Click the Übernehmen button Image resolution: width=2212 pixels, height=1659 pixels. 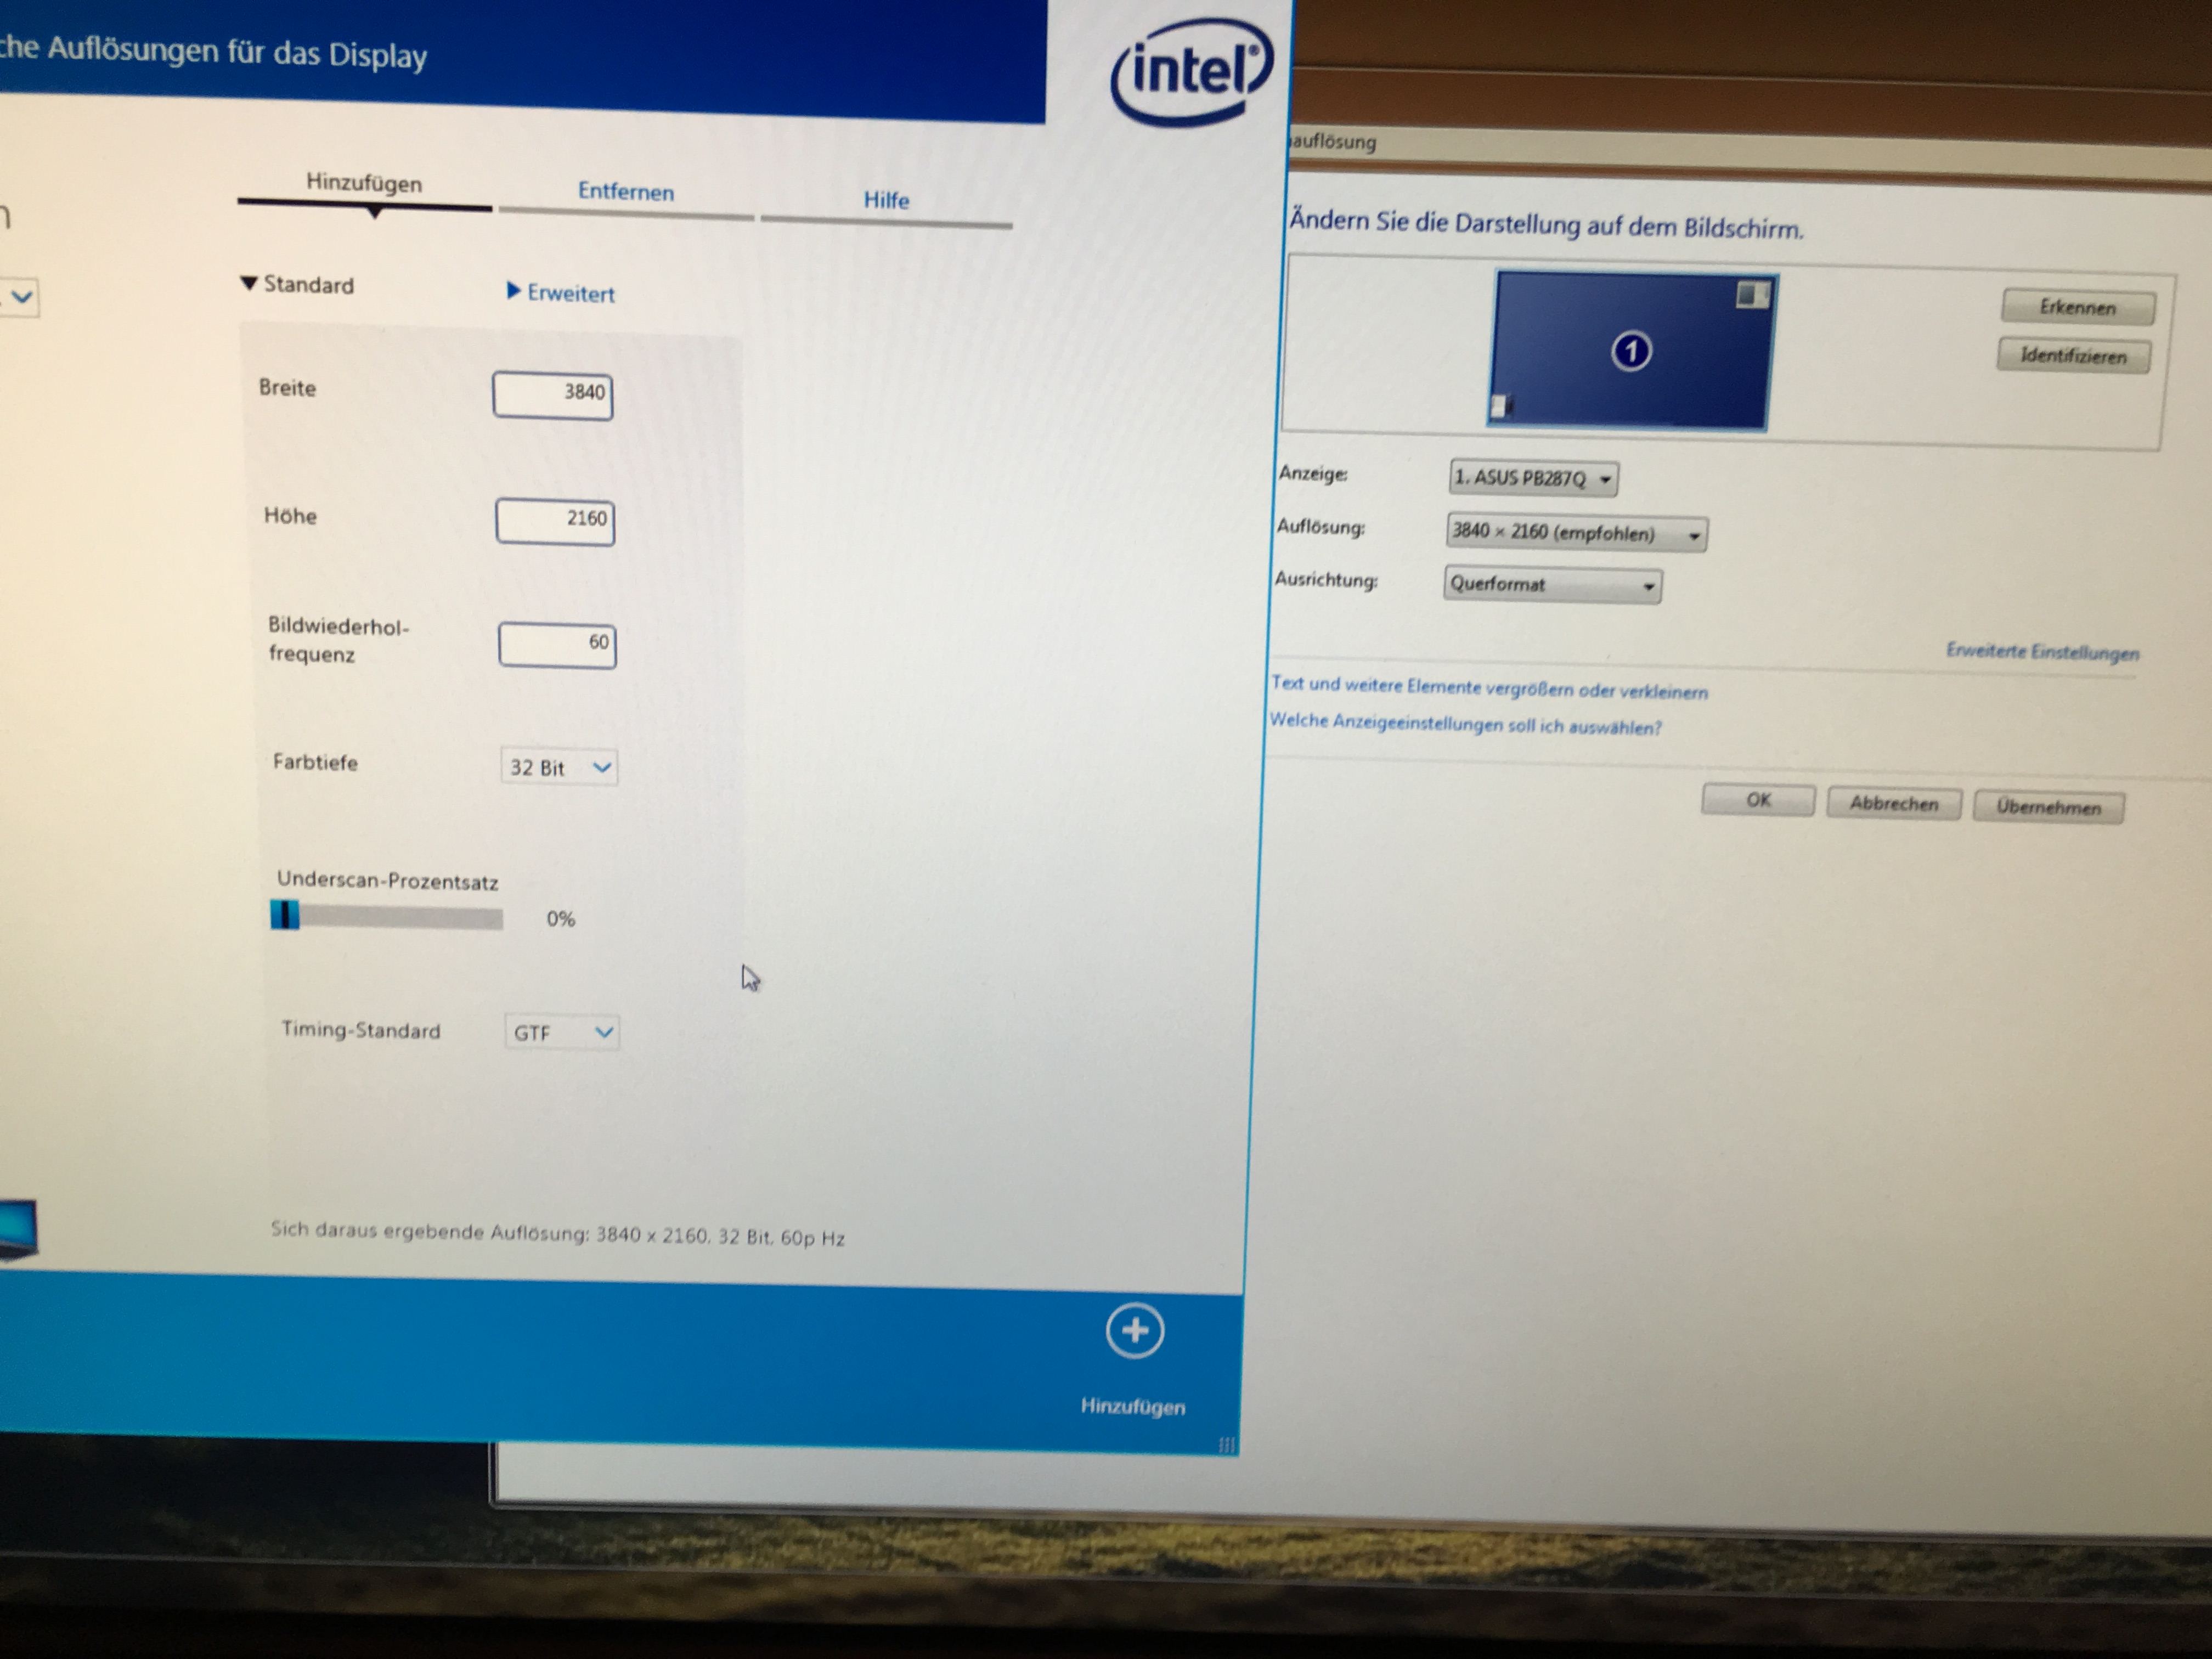tap(2048, 807)
